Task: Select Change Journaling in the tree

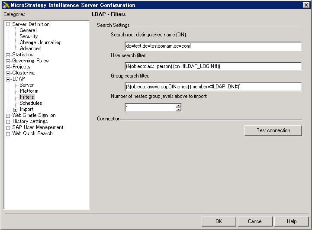Action: (40, 43)
